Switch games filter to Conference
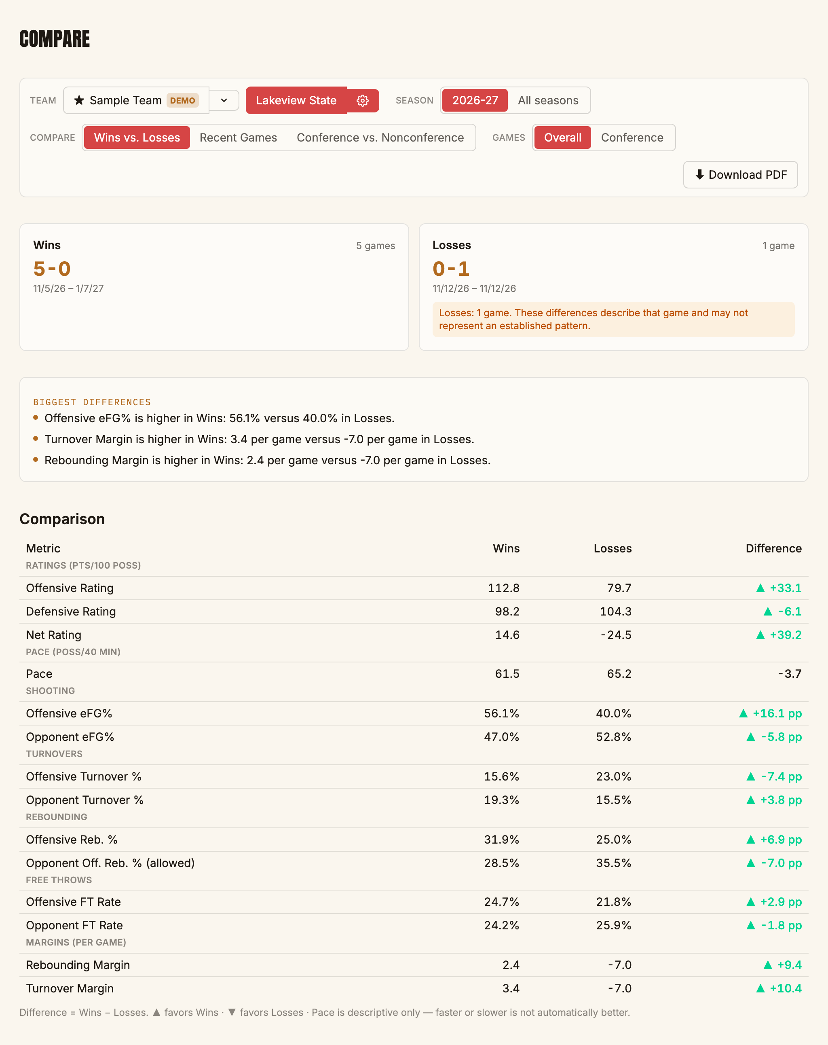The image size is (828, 1045). coord(632,137)
